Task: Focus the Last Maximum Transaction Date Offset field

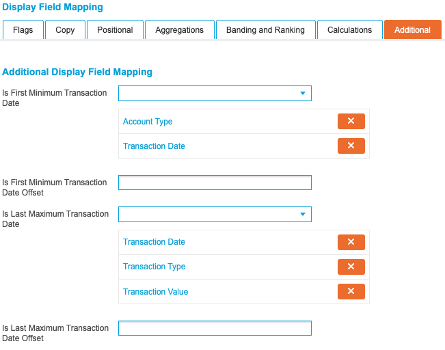Action: pyautogui.click(x=215, y=328)
